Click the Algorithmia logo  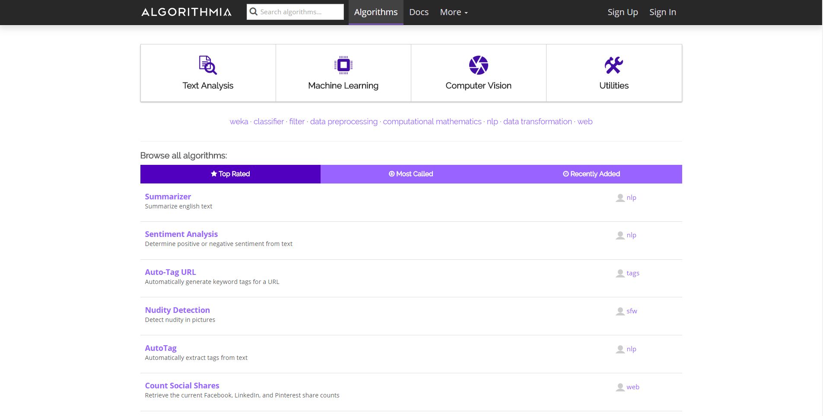point(186,12)
